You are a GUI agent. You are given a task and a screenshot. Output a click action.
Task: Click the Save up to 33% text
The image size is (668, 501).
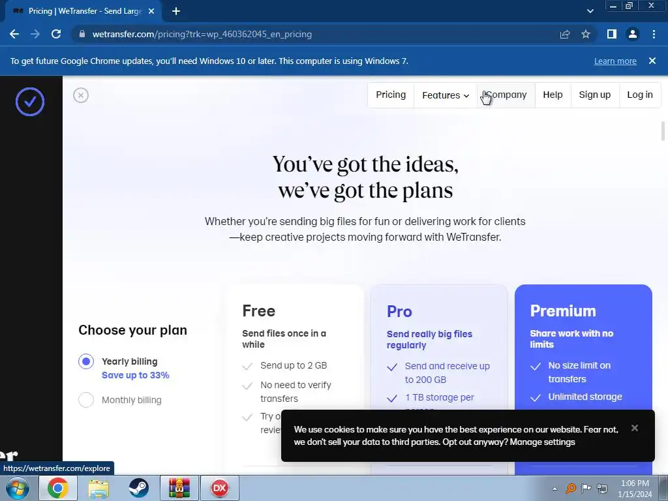click(136, 375)
